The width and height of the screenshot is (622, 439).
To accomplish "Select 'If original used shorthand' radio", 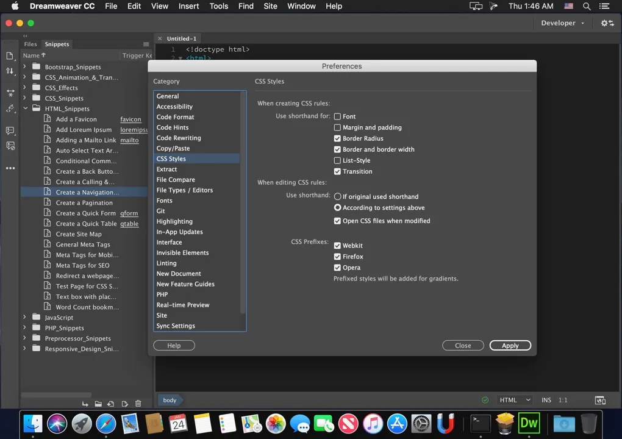I will point(338,197).
